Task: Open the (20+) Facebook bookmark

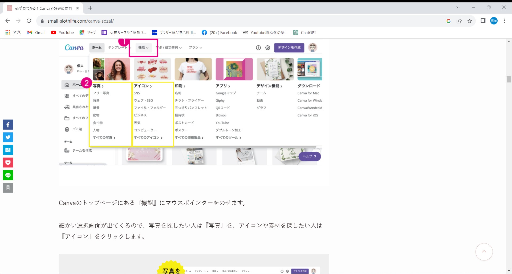Action: [219, 32]
